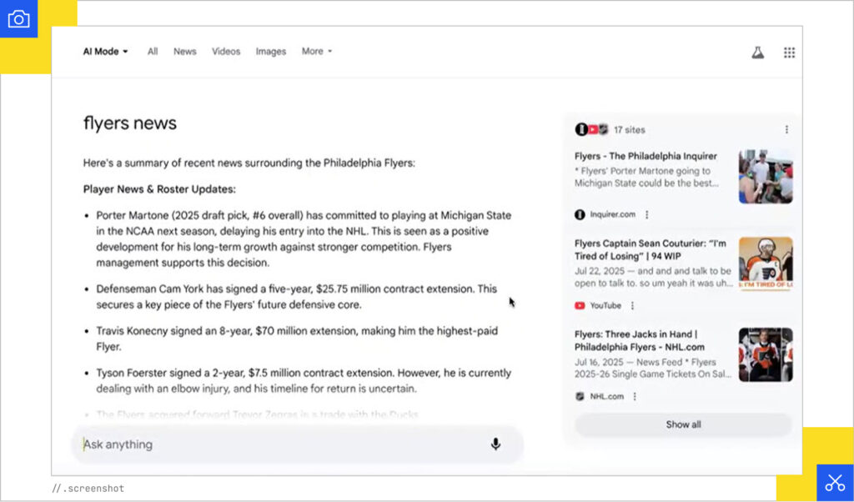The image size is (854, 502).
Task: Click the microphone icon in the search bar
Action: point(495,444)
